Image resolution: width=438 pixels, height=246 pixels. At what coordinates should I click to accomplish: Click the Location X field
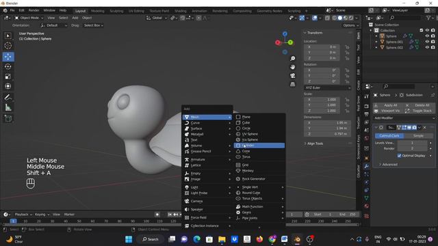(x=322, y=47)
